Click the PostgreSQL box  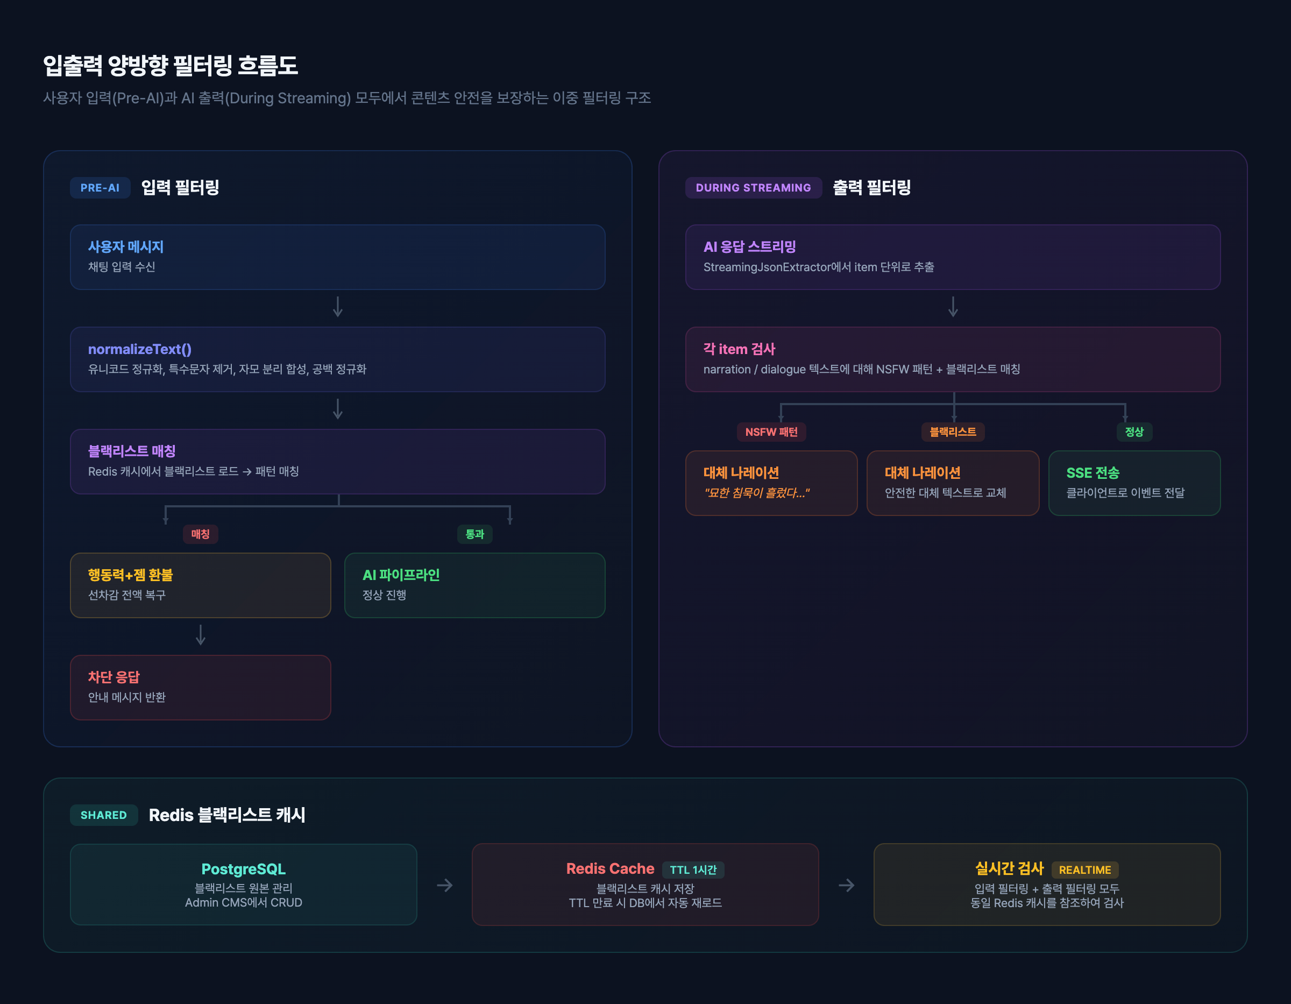244,884
